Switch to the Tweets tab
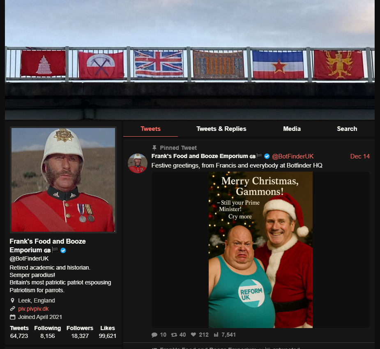380x349 pixels. pyautogui.click(x=150, y=129)
